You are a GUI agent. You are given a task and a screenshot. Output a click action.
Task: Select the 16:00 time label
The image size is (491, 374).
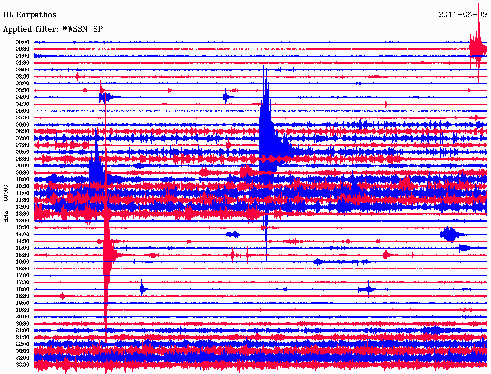pyautogui.click(x=22, y=262)
